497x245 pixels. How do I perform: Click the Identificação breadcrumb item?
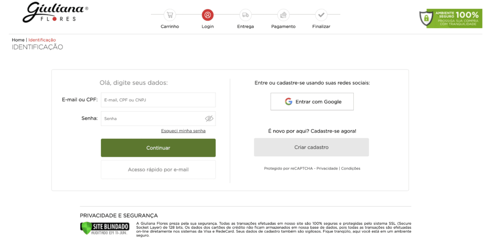[x=42, y=40]
